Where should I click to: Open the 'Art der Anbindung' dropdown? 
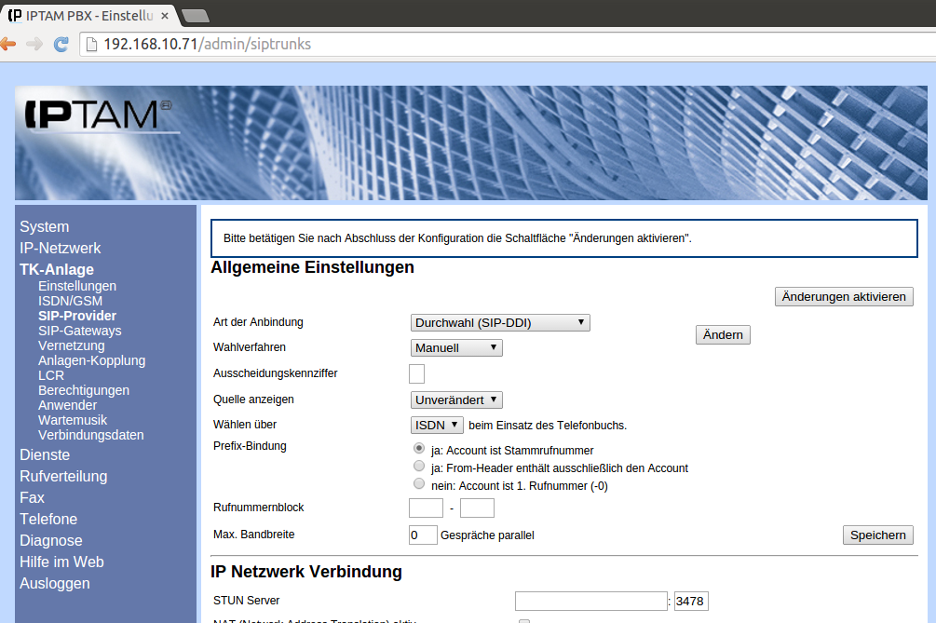500,323
